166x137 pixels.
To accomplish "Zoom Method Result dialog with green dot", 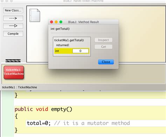I will [61, 22].
